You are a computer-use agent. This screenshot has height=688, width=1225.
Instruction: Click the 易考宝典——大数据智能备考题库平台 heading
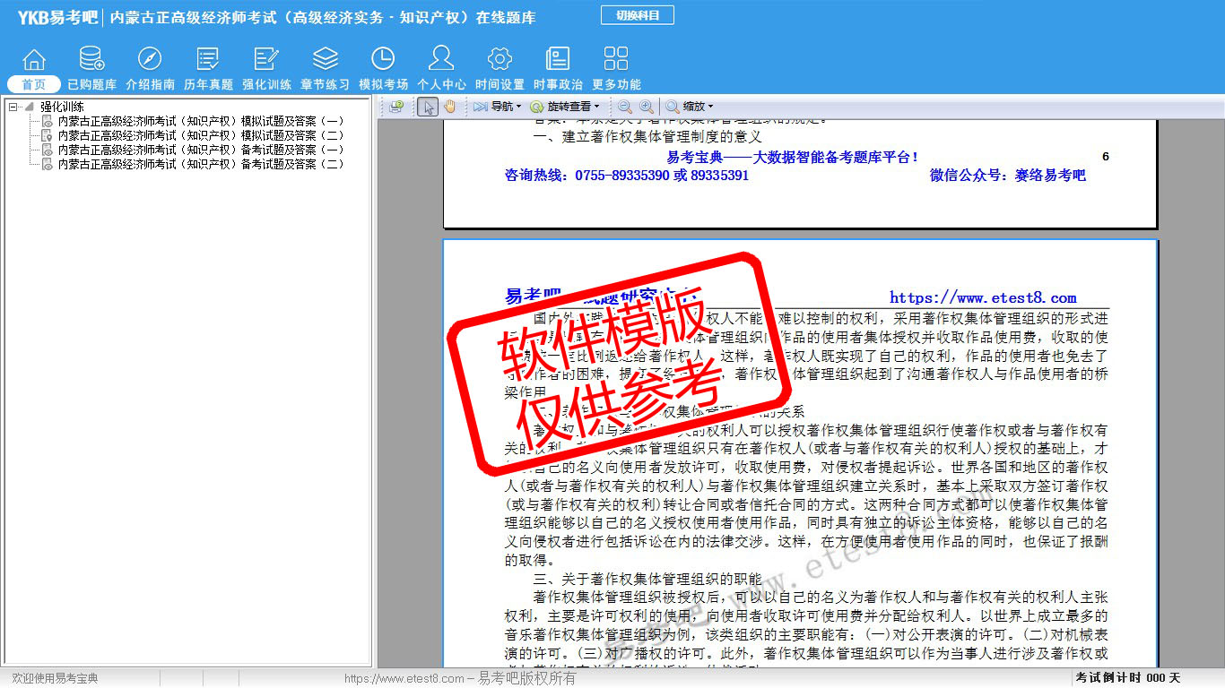(x=793, y=158)
